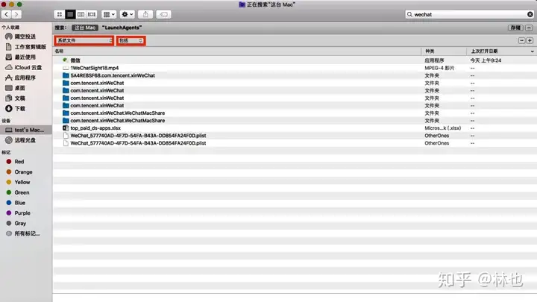Image resolution: width=537 pixels, height=302 pixels.
Task: Remove criteria row with the minus button
Action: [x=521, y=40]
